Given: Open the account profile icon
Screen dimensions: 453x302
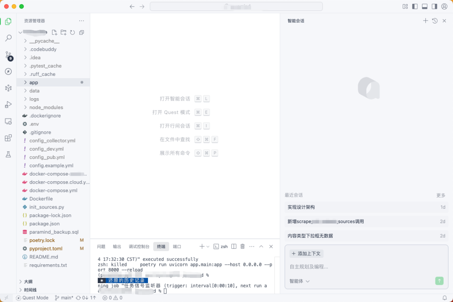Looking at the screenshot, I should (x=444, y=6).
